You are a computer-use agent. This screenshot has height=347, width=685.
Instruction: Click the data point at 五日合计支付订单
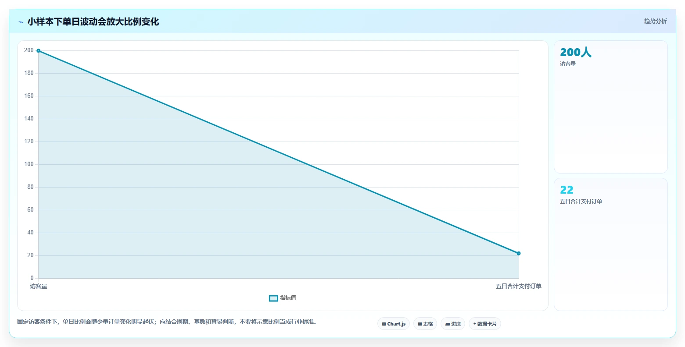[x=519, y=253]
